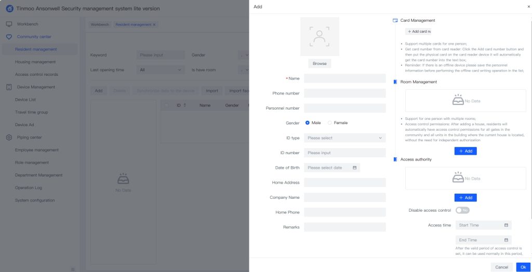Viewport: 532px width, 272px height.
Task: Click the End Time access field
Action: pos(484,240)
